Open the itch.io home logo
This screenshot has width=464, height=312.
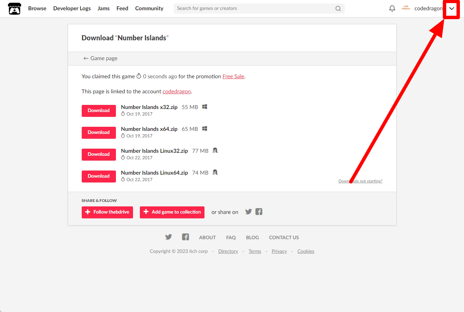coord(14,9)
